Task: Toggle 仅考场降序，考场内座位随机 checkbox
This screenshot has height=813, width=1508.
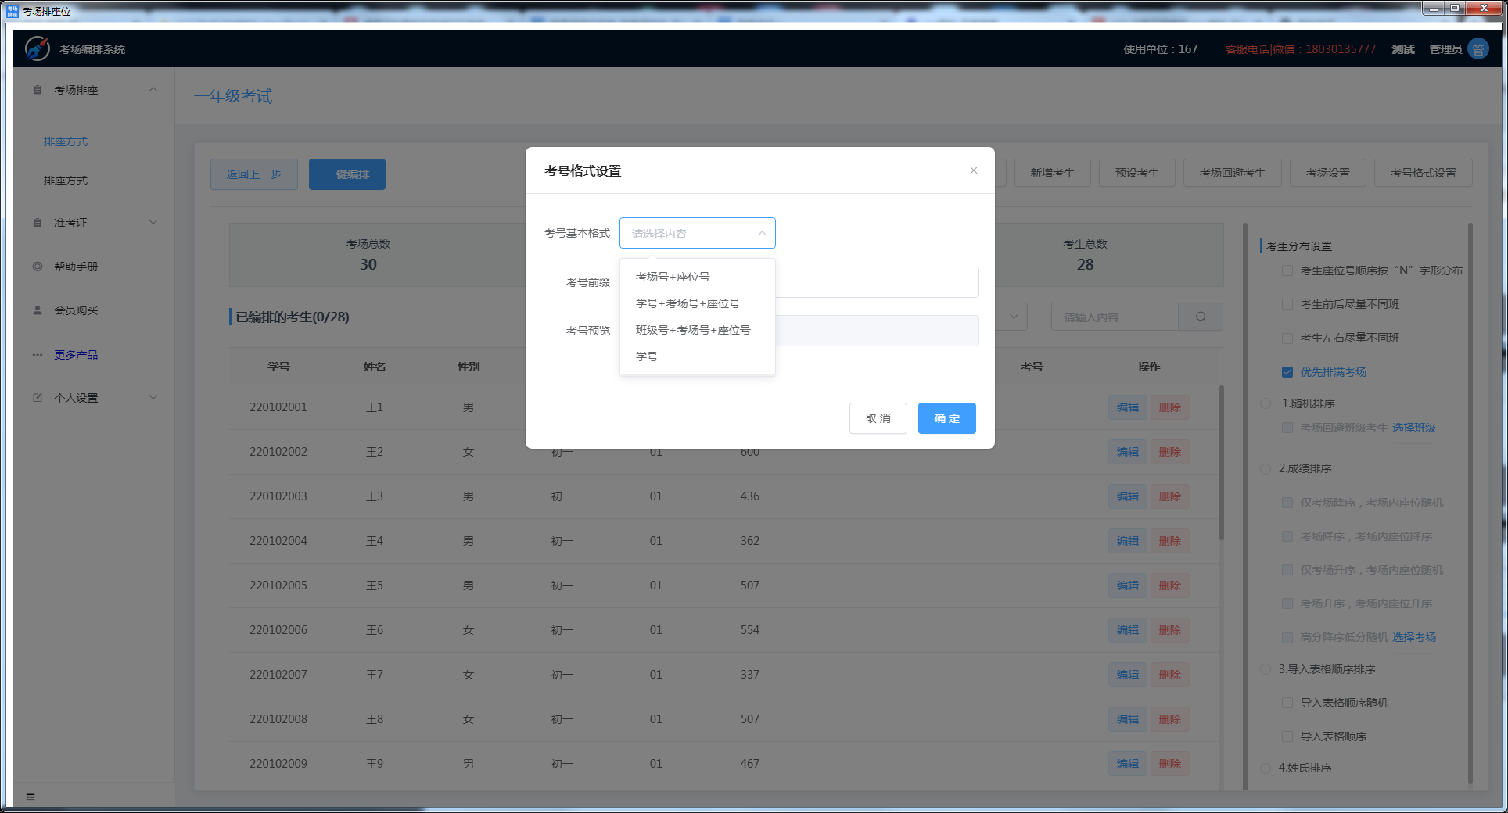Action: pos(1287,503)
